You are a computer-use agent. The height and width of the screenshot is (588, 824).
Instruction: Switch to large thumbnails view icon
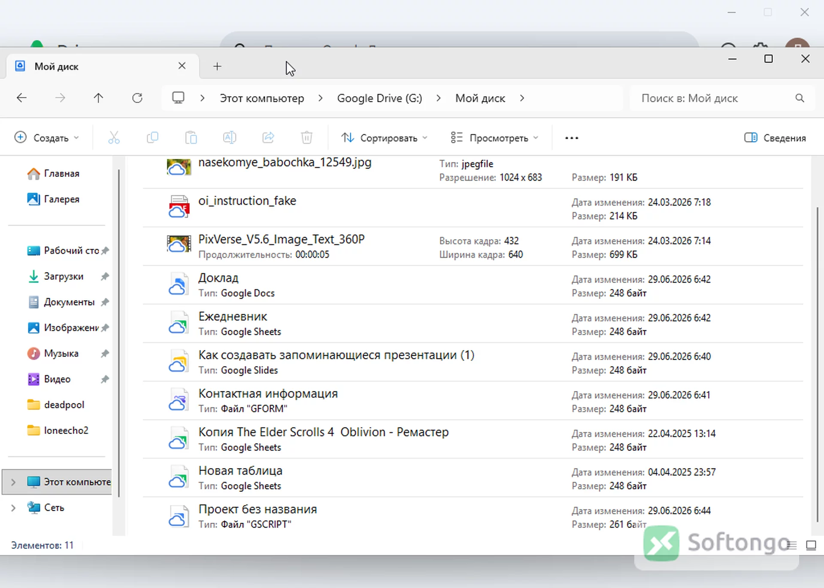coord(811,545)
